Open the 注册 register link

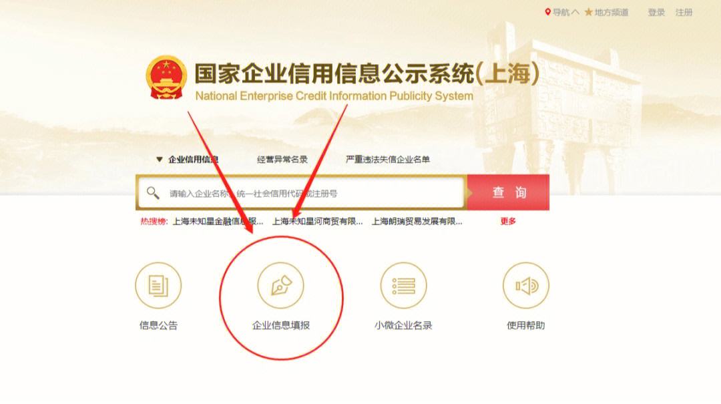click(684, 13)
